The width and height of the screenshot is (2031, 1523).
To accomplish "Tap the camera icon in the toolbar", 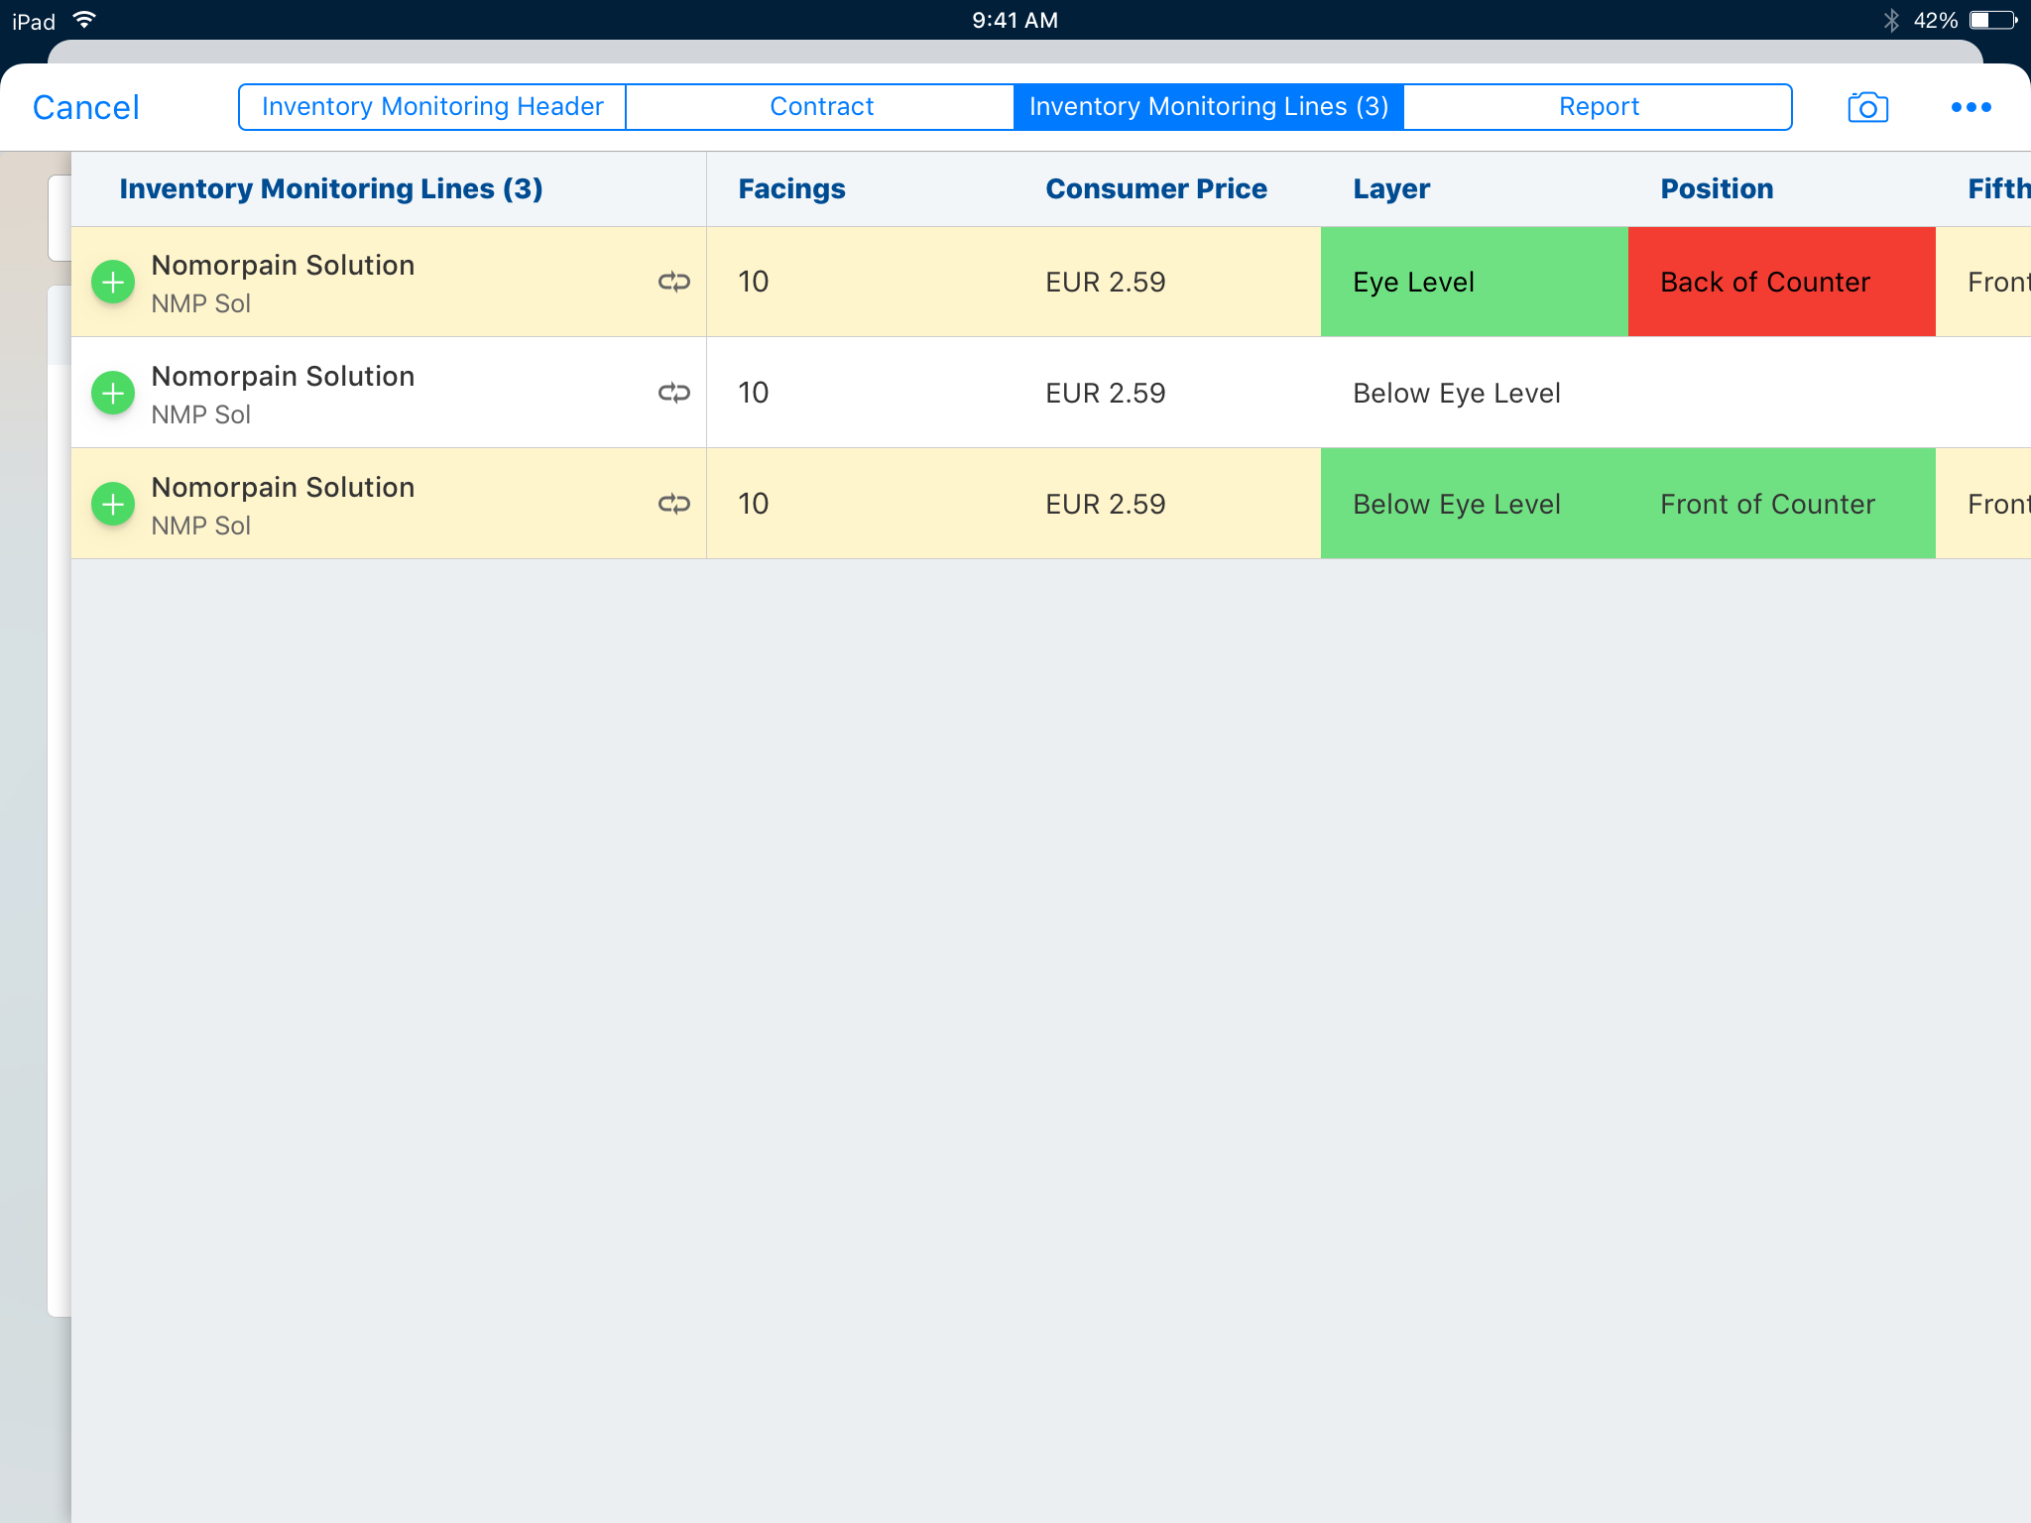I will (x=1867, y=107).
